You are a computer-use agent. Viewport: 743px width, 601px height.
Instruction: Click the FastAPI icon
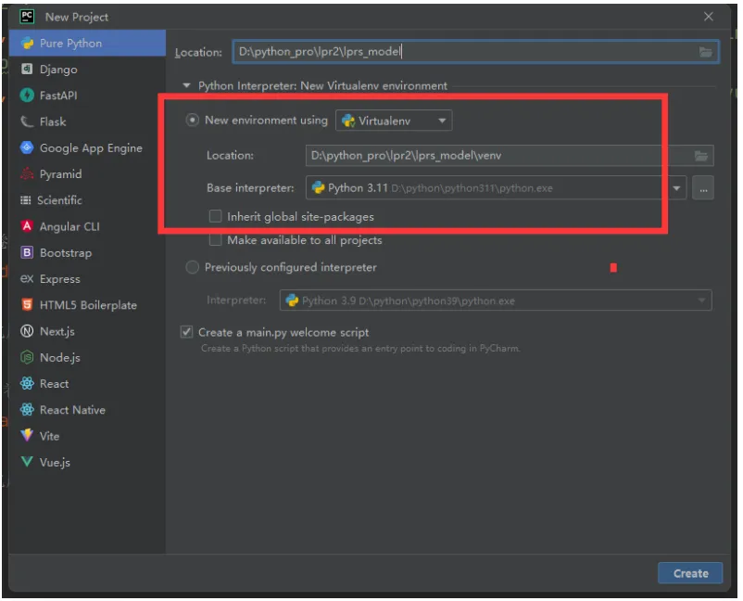tap(27, 96)
